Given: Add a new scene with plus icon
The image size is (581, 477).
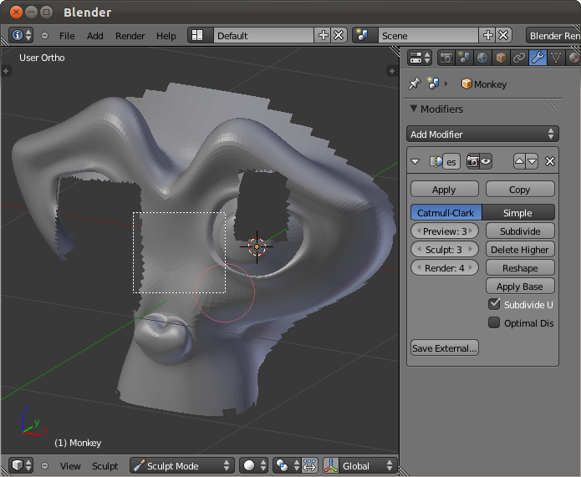Looking at the screenshot, I should point(488,36).
